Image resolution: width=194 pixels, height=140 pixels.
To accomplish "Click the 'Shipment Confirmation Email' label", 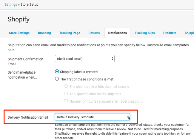I will point(25,61).
